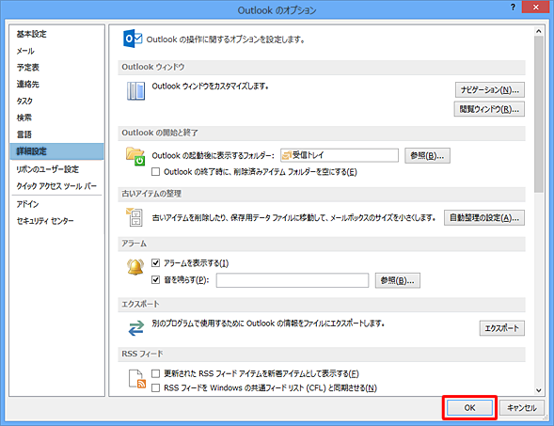Open 連絡先 options
This screenshot has height=426, width=554.
click(x=56, y=84)
